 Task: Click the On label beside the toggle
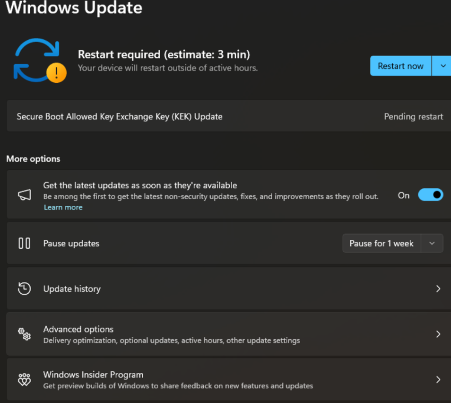point(404,195)
